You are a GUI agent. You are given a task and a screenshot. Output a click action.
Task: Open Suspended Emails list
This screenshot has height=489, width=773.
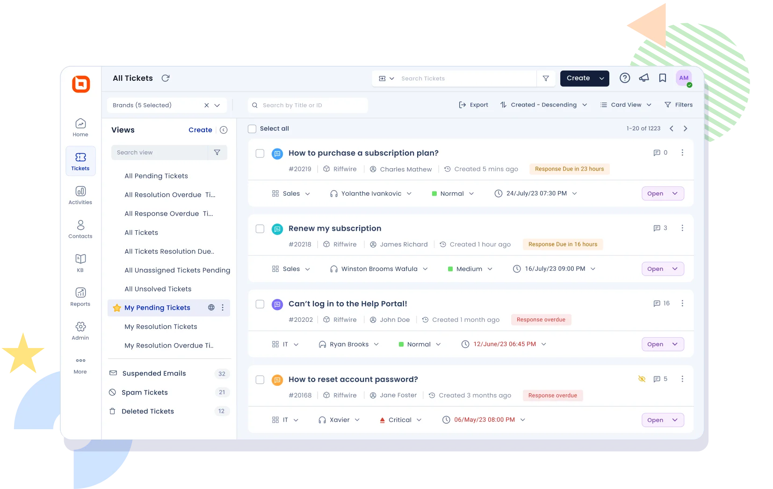[169, 373]
